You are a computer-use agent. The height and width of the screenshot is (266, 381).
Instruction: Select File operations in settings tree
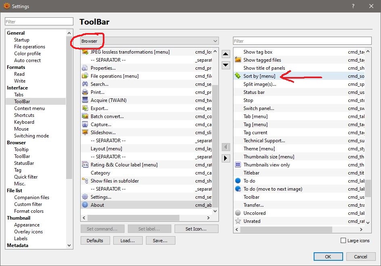[30, 47]
